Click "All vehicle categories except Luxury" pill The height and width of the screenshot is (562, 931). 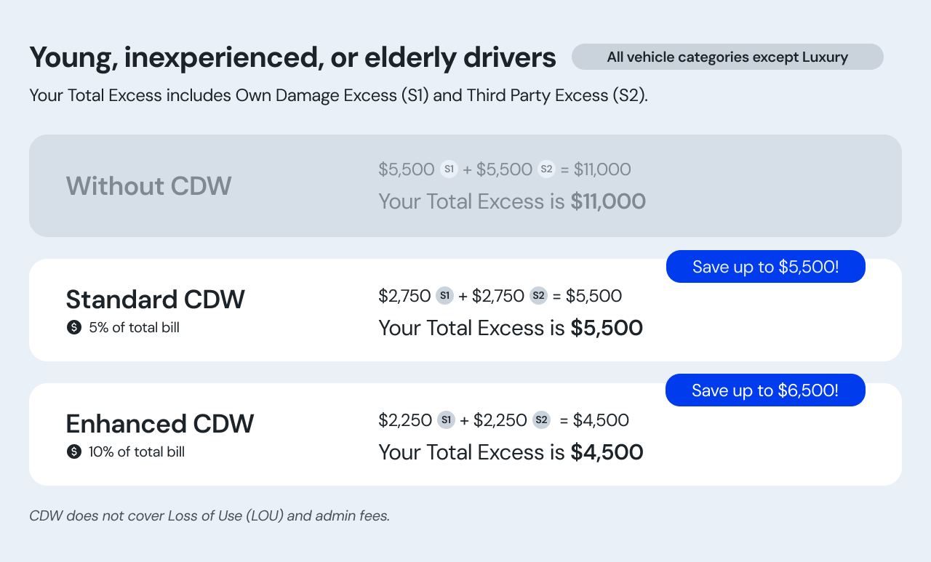tap(727, 57)
